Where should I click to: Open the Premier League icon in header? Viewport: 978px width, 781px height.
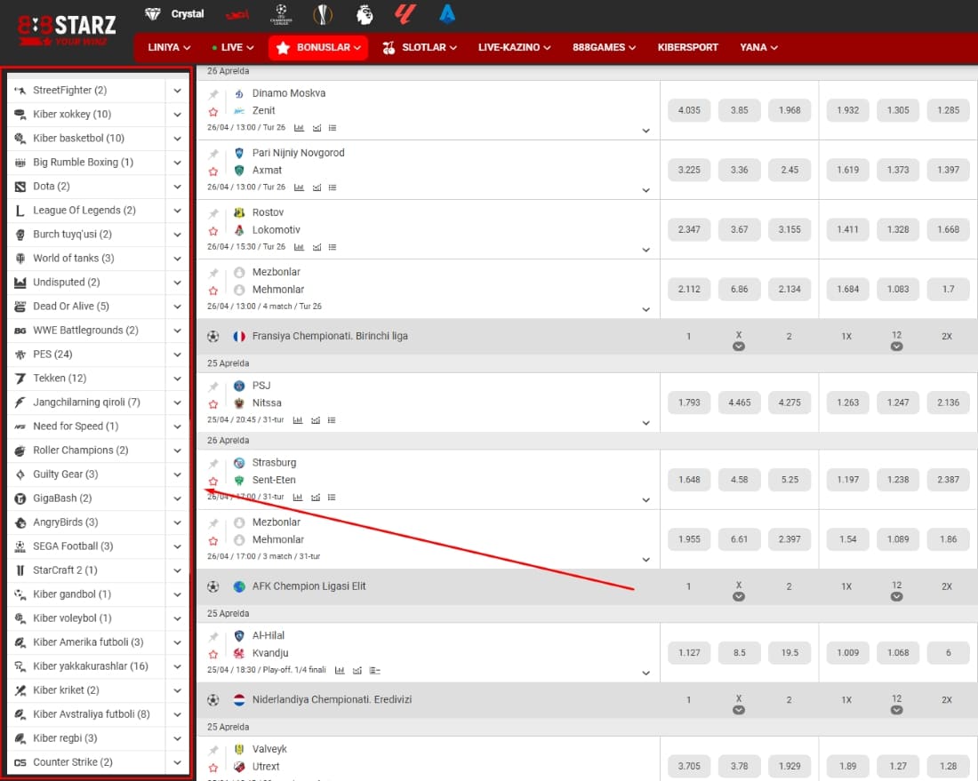point(365,14)
